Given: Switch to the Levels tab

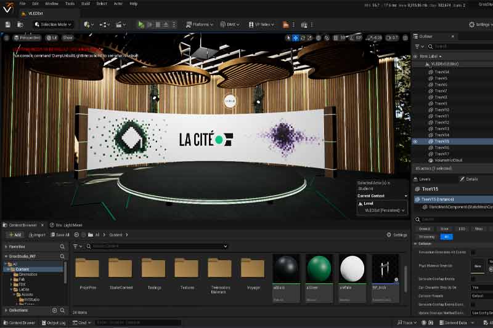Looking at the screenshot, I should tap(422, 179).
